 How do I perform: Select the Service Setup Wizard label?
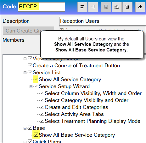coord(64,86)
